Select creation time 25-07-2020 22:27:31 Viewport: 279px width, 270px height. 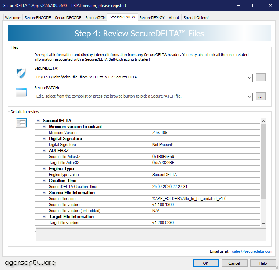tap(170, 186)
